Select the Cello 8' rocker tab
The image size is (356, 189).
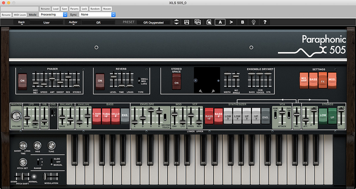(x=115, y=116)
